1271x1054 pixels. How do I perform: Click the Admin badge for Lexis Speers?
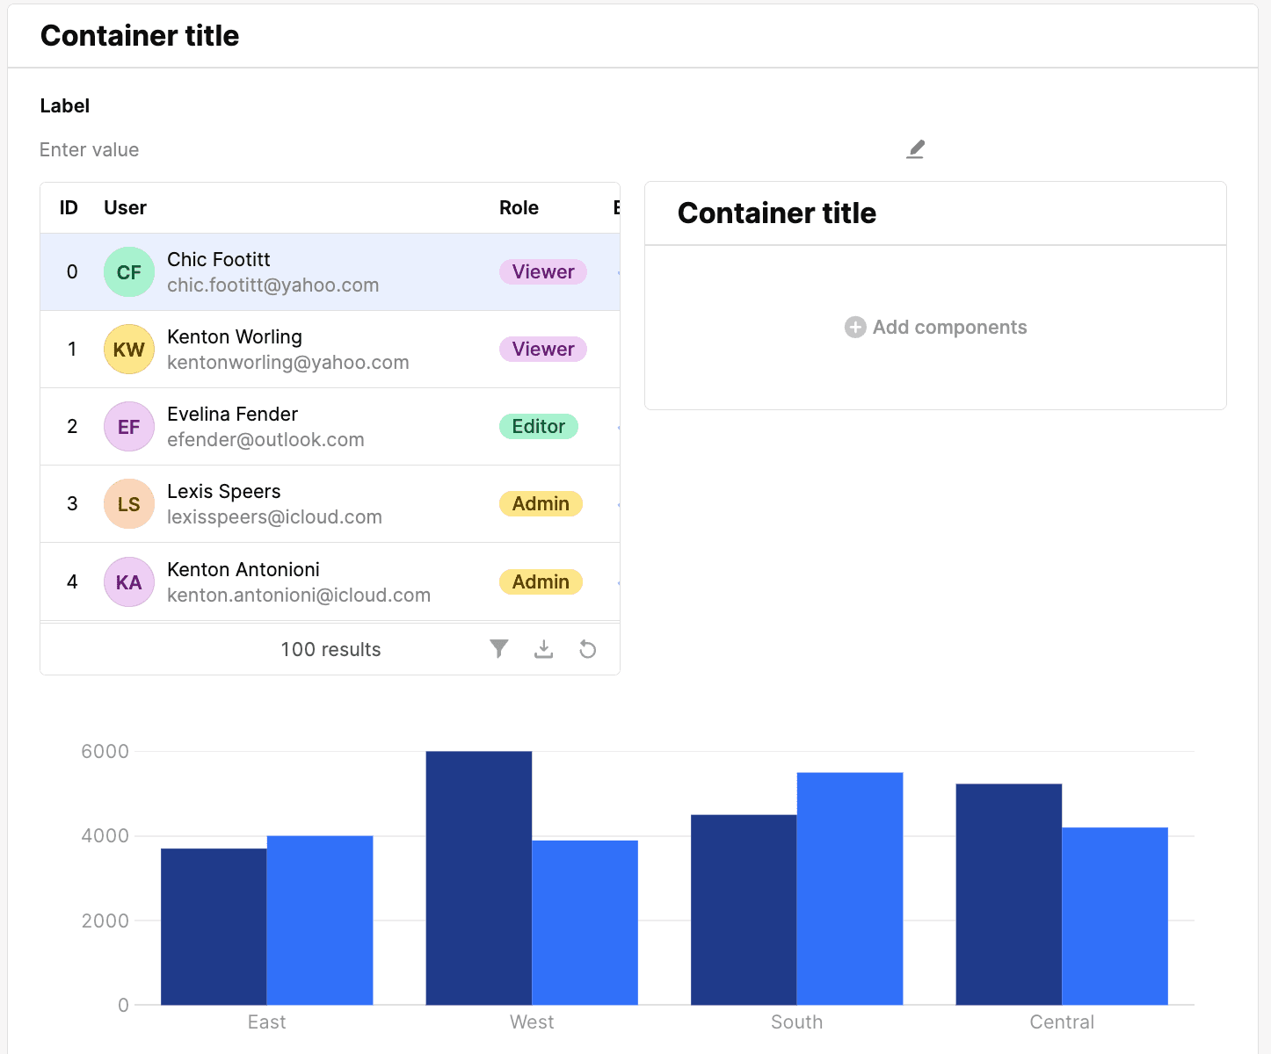(x=540, y=503)
